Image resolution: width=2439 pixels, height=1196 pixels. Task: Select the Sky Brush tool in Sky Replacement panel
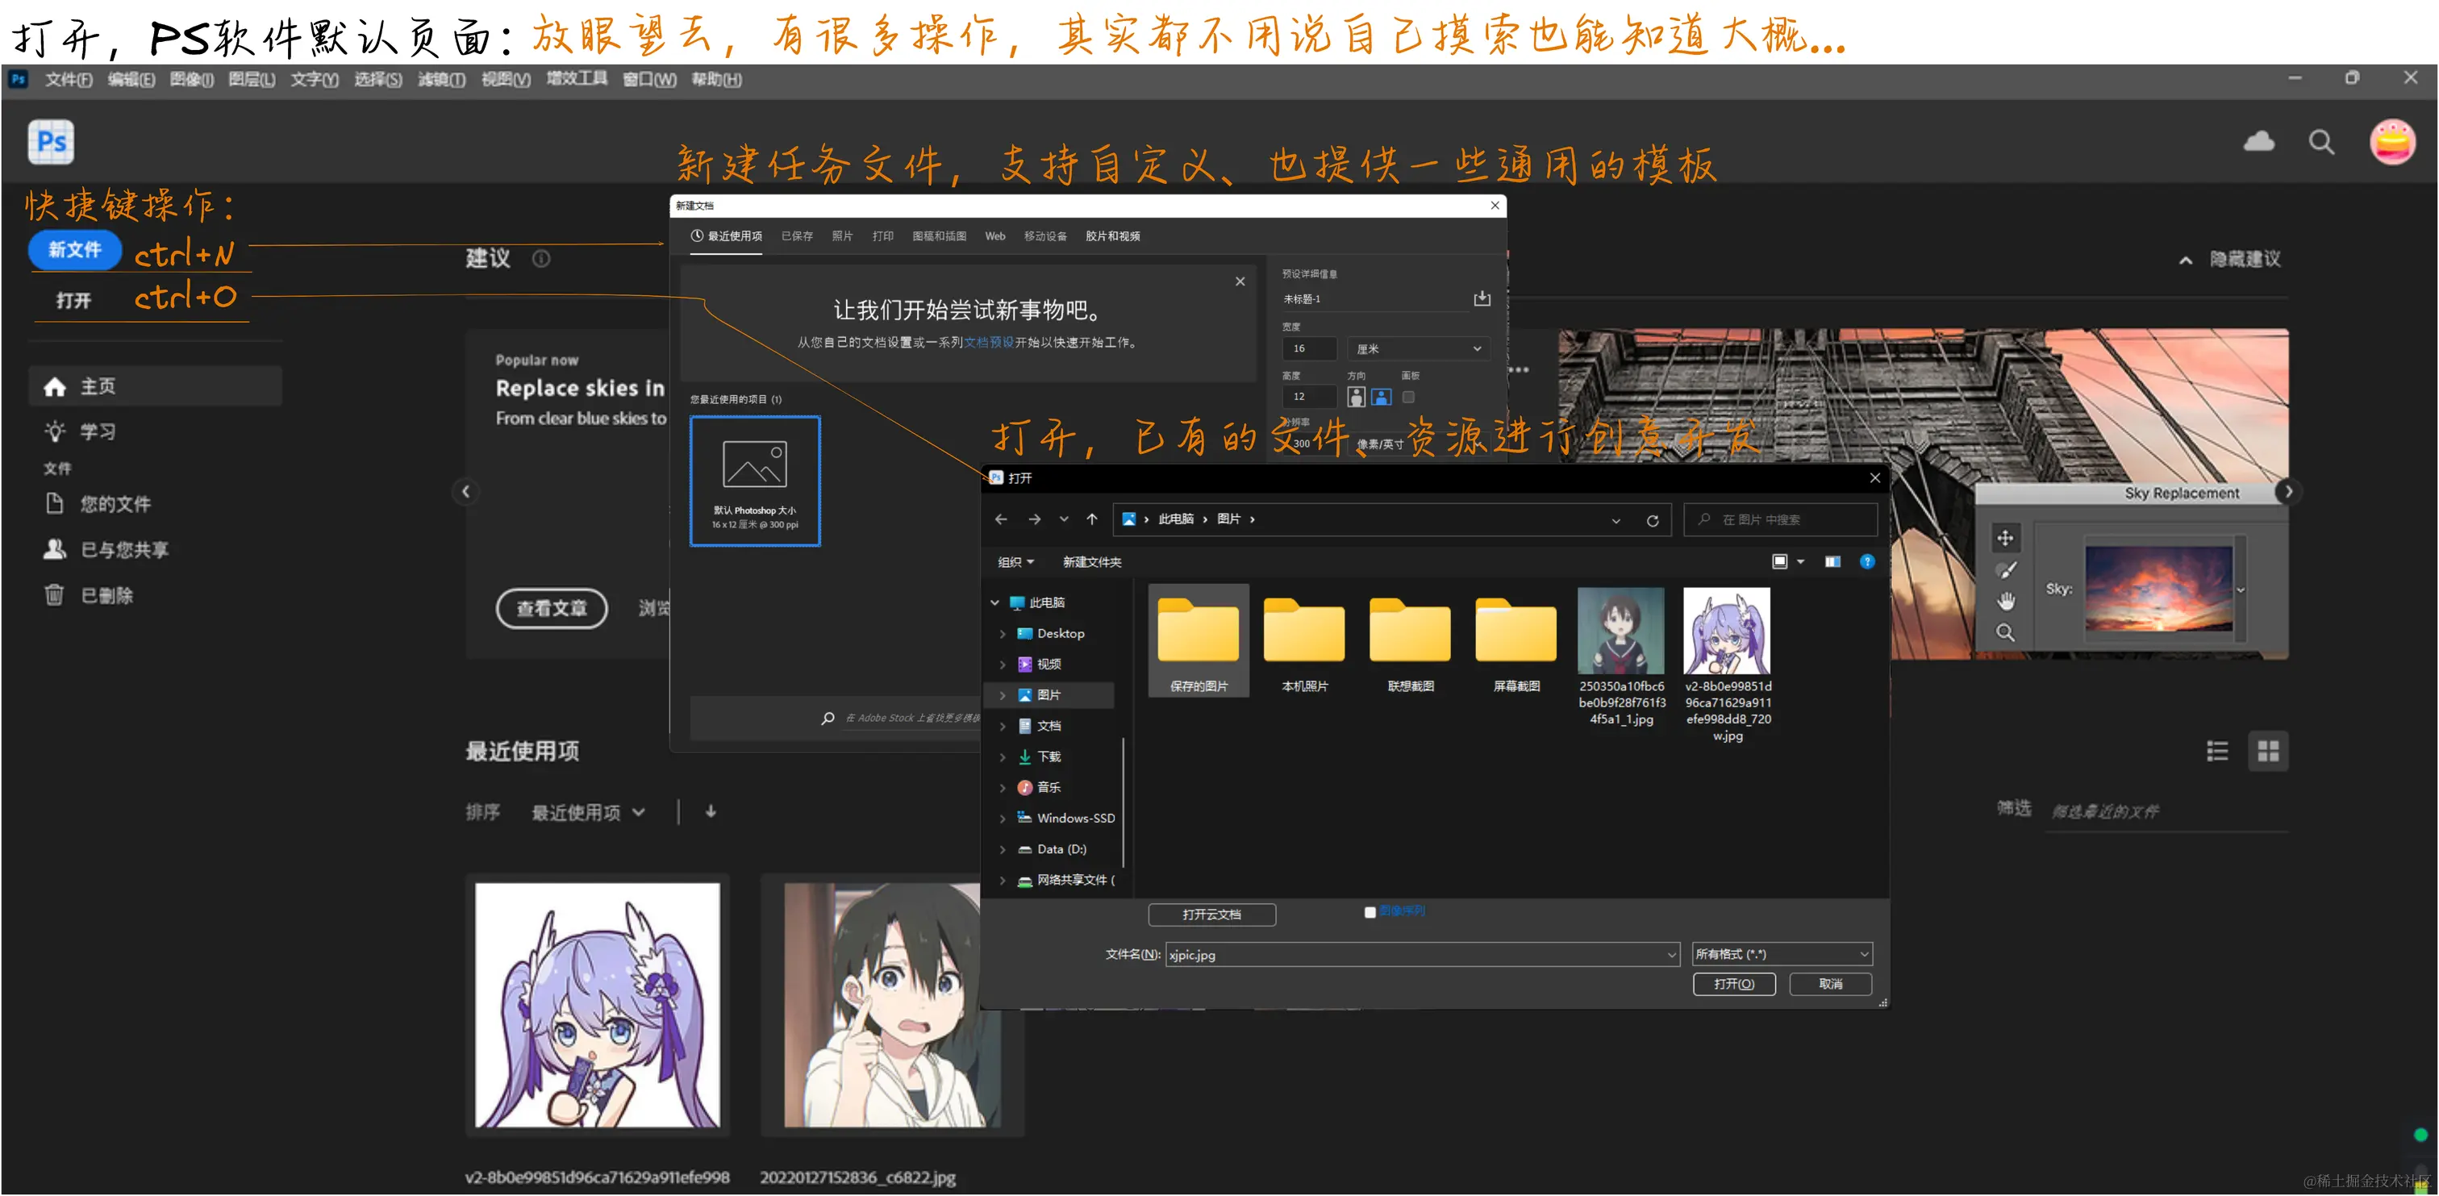[2005, 570]
